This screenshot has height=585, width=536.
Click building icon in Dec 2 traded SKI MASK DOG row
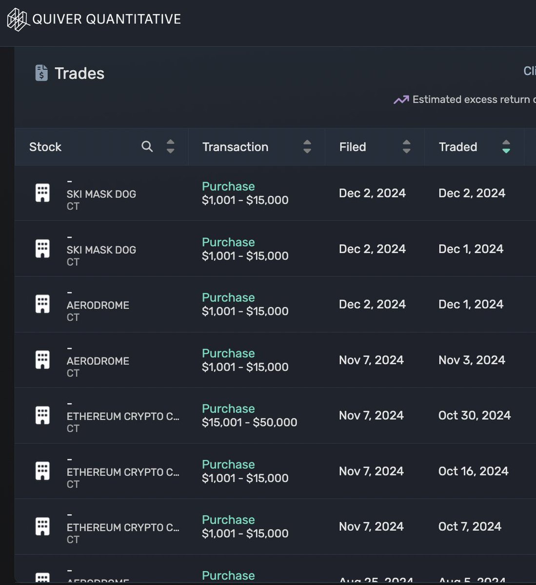tap(42, 193)
